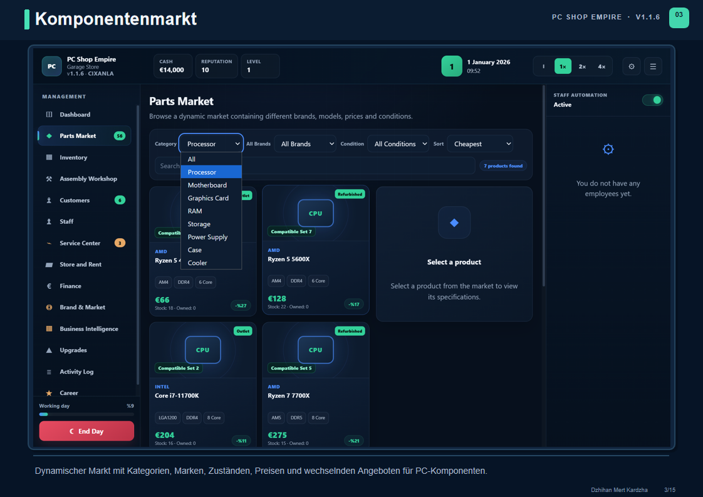
Task: Select the Ryzen 7 7700X product card
Action: (316, 385)
